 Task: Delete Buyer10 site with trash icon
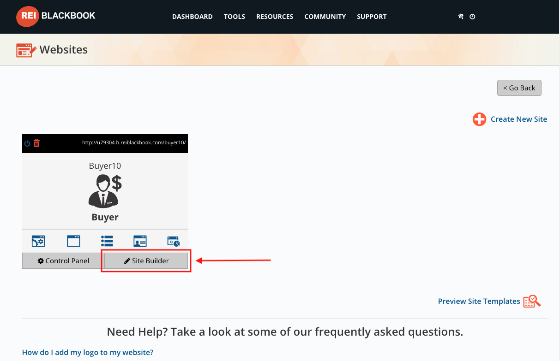[x=37, y=143]
